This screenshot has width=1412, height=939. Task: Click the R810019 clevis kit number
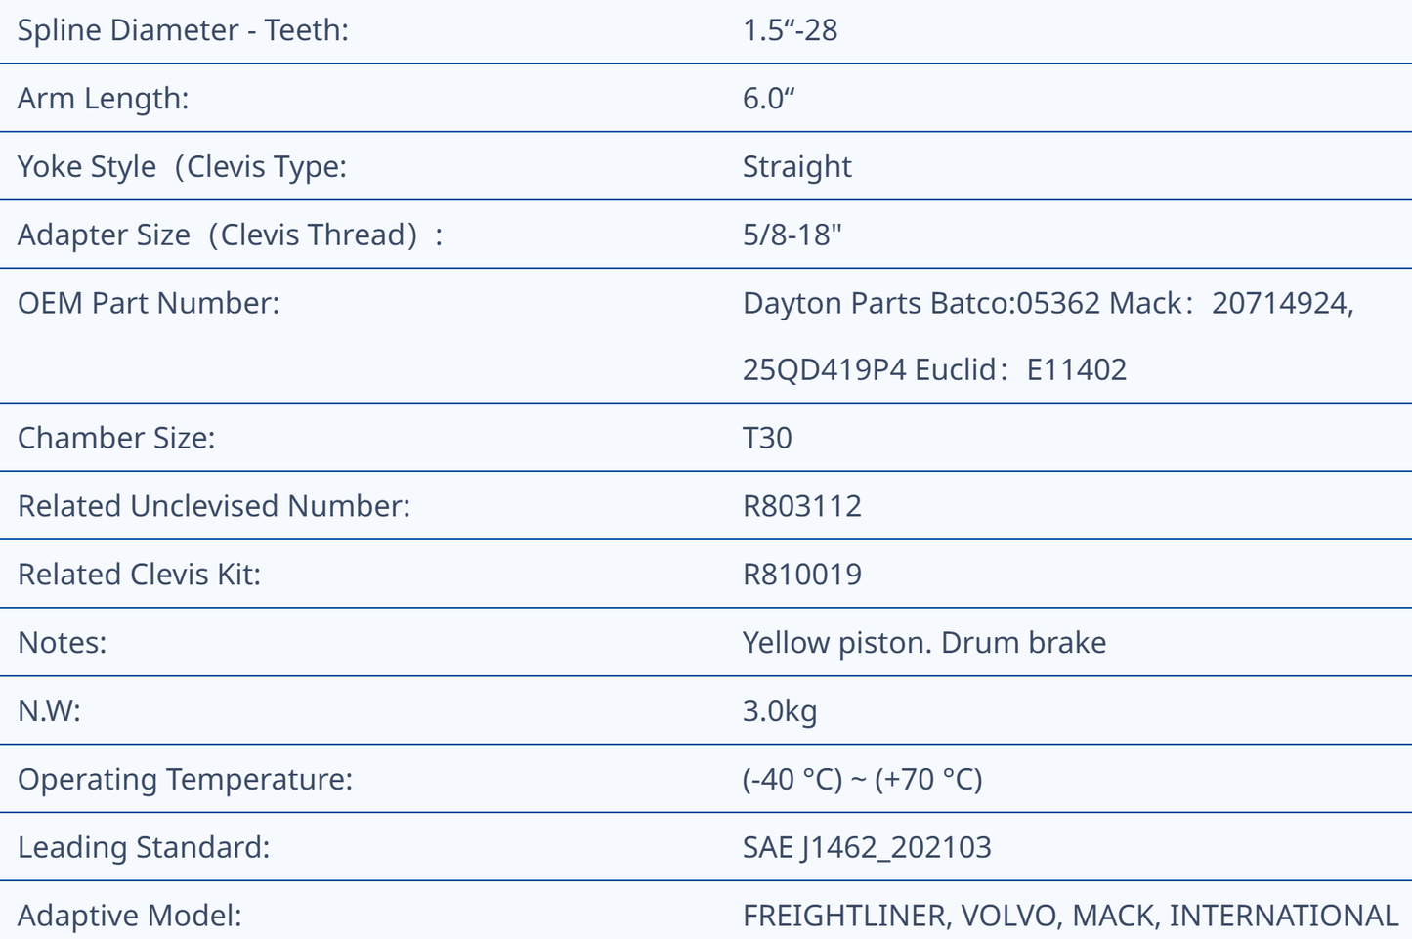pyautogui.click(x=801, y=575)
